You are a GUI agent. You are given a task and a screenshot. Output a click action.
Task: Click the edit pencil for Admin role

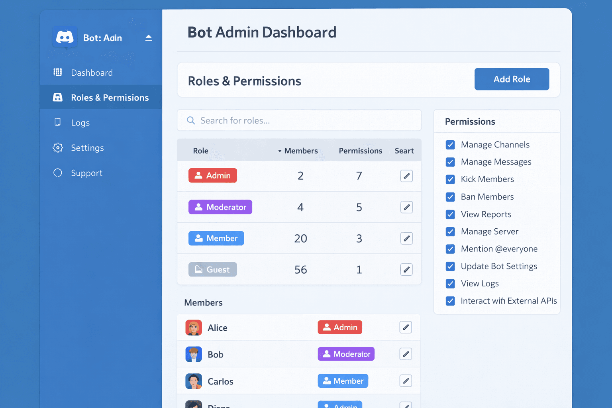(406, 176)
